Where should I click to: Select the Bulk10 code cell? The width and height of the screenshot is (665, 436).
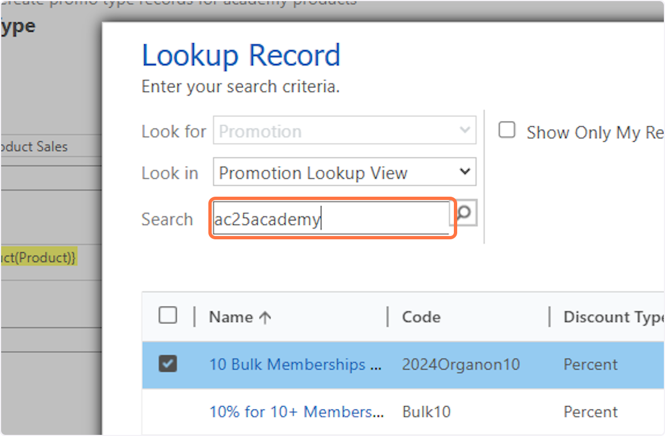[426, 412]
